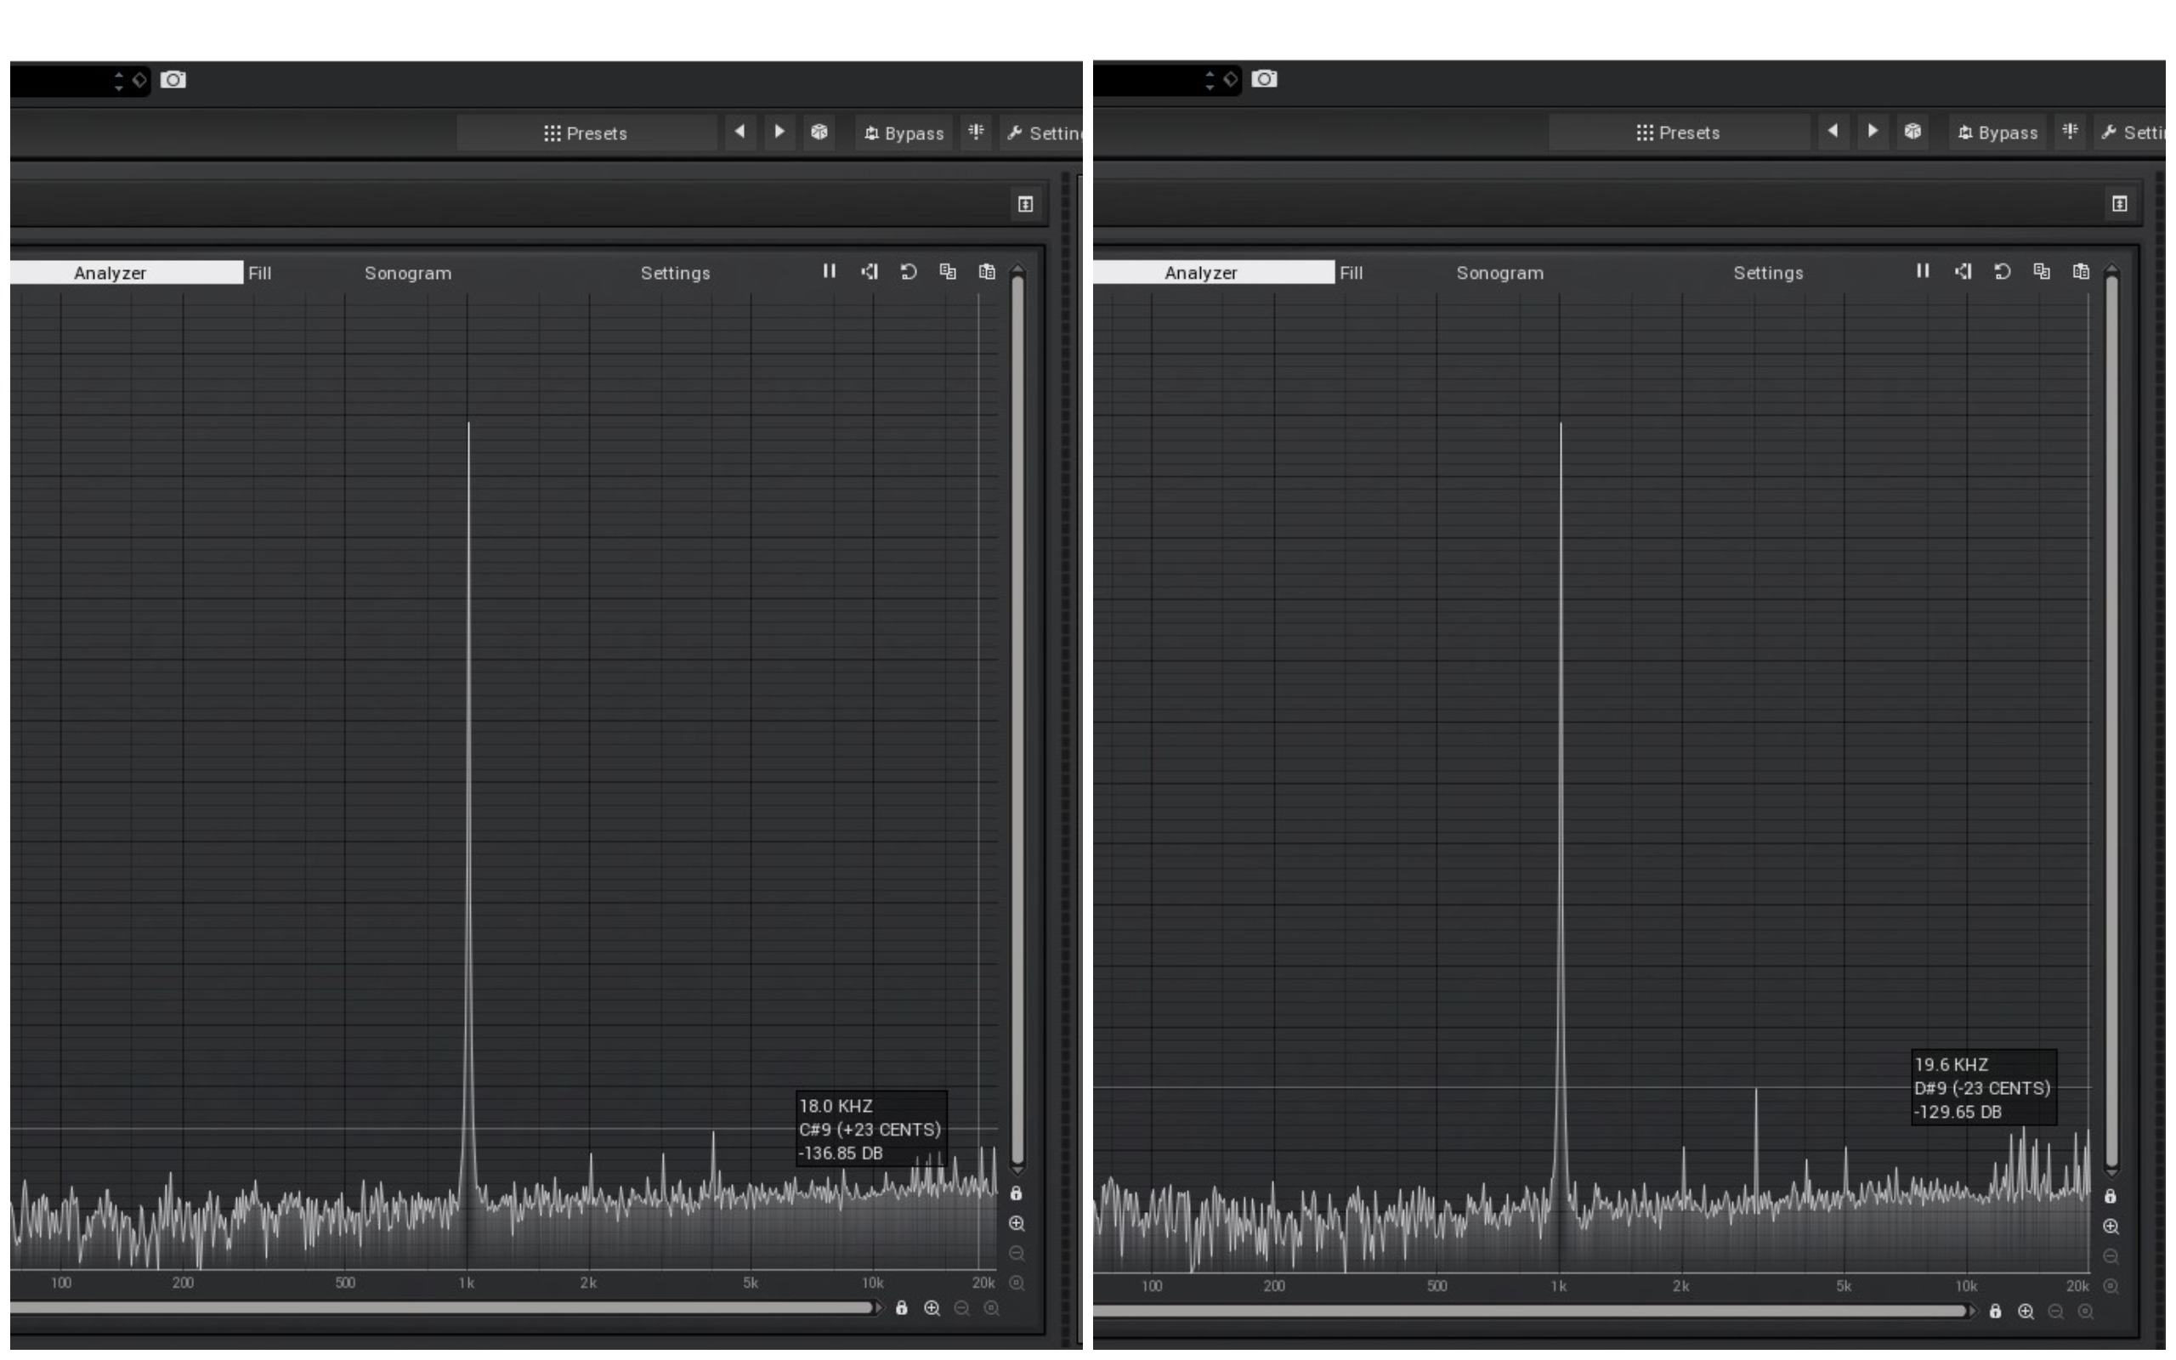Screen dimensions: 2176x1360
Task: Toggle Bypass in the left window
Action: pos(904,133)
